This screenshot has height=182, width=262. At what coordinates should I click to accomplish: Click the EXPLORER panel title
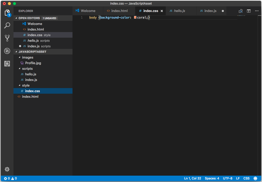(x=26, y=11)
